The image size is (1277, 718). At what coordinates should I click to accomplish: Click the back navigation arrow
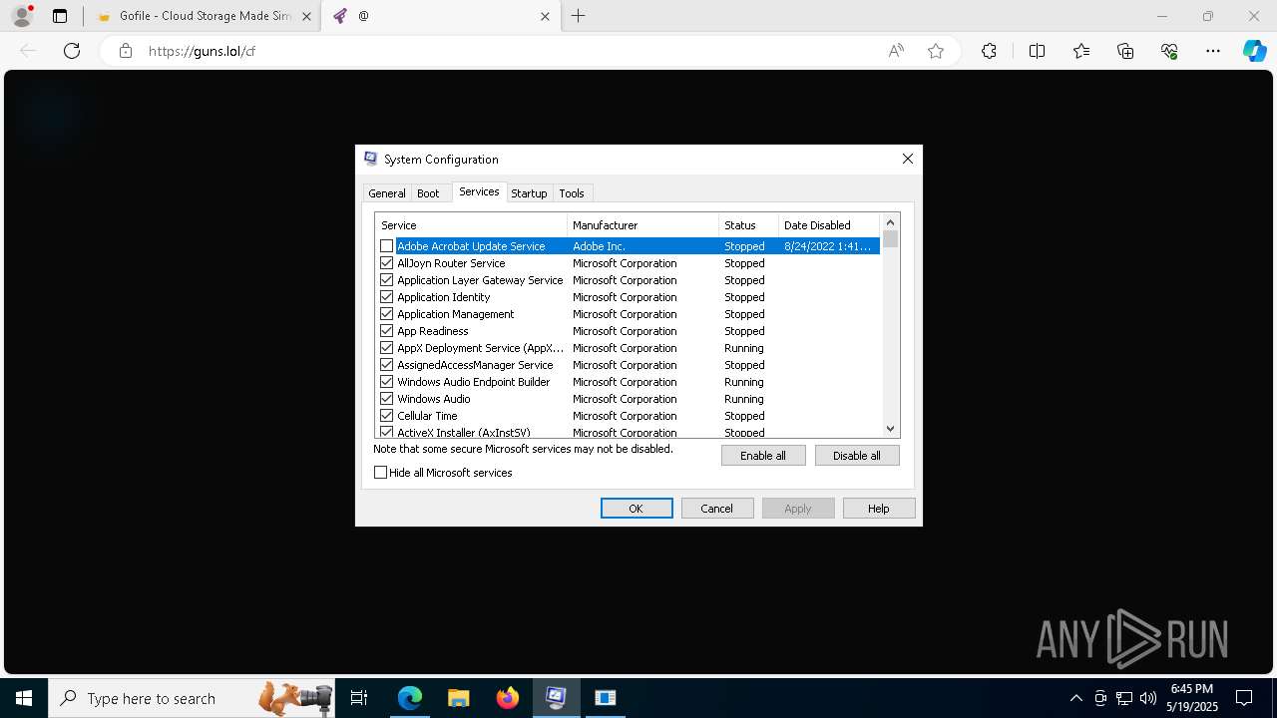click(28, 51)
